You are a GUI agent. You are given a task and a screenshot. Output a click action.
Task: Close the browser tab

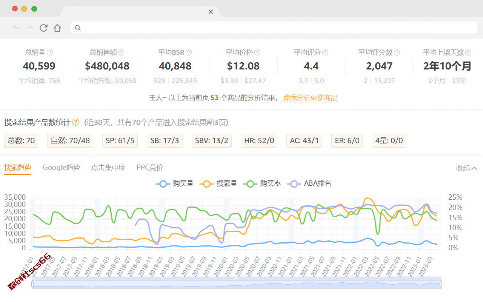[211, 12]
